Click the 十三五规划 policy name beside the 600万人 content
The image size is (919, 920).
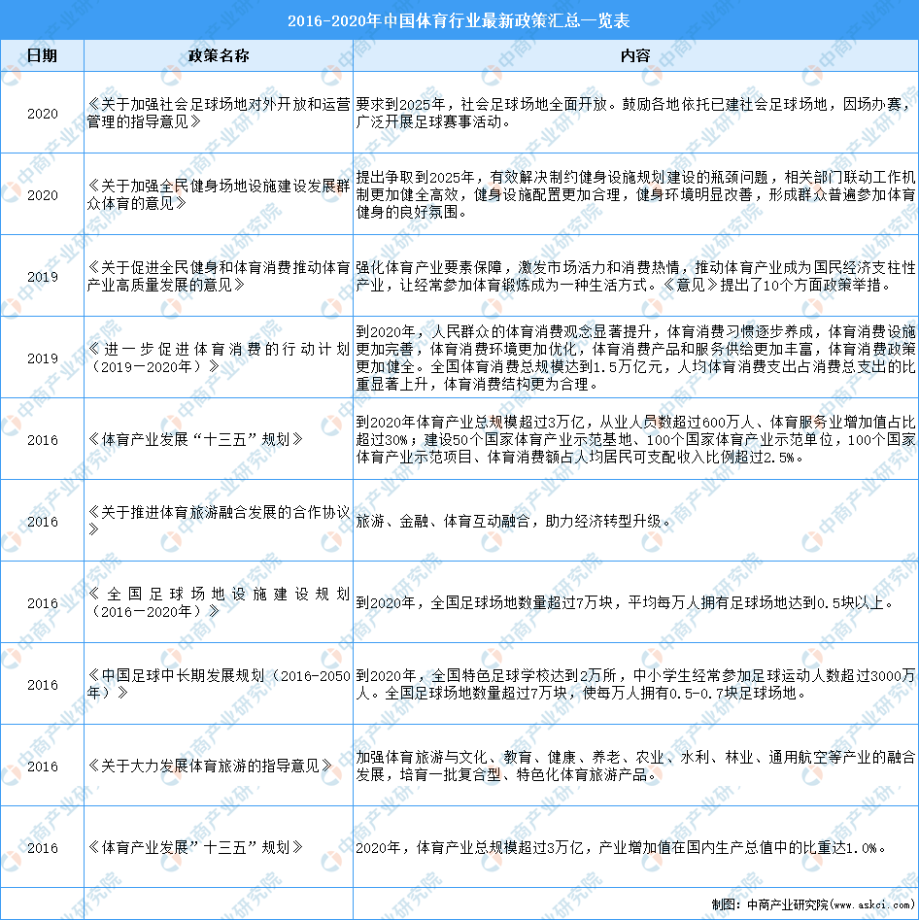click(x=195, y=439)
